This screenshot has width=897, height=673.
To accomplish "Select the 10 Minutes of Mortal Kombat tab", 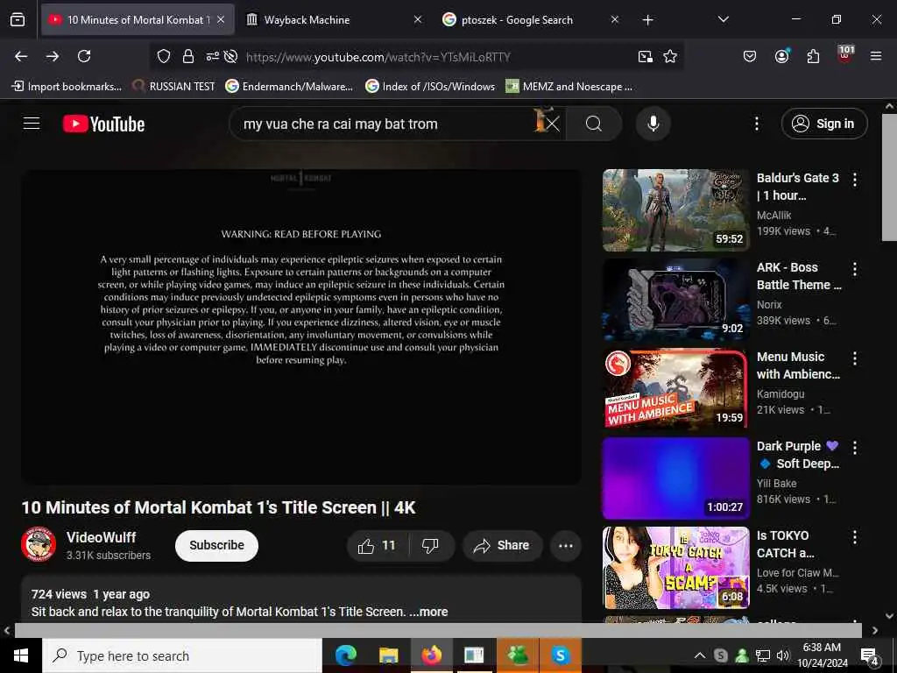I will coord(138,20).
